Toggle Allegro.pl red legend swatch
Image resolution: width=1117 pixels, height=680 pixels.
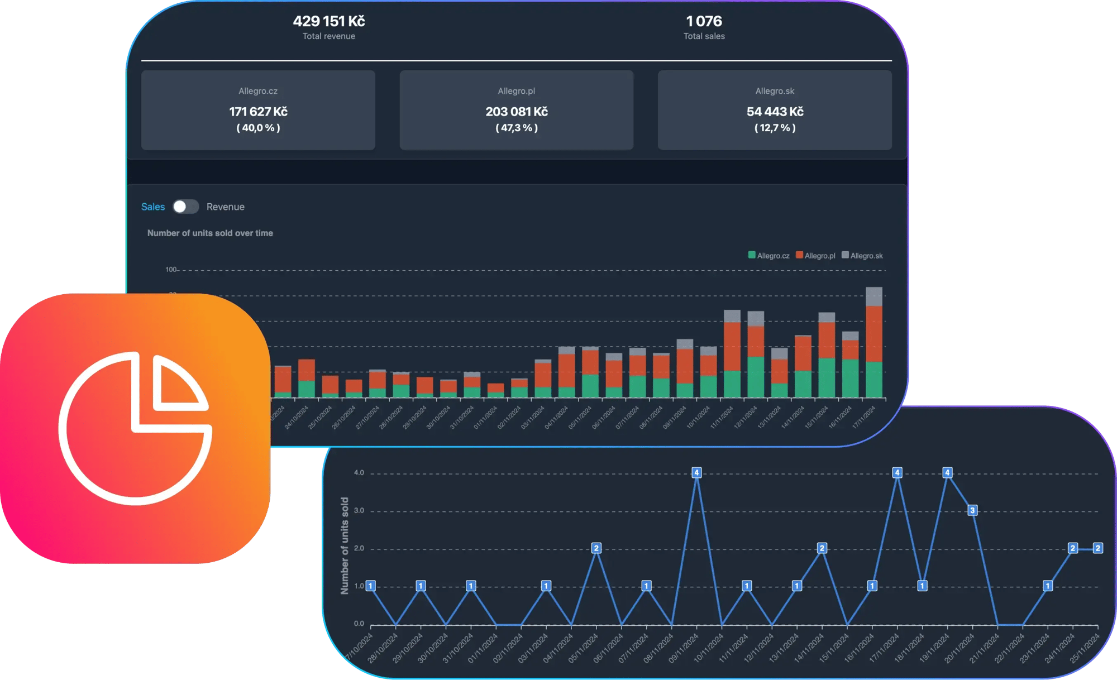[799, 255]
